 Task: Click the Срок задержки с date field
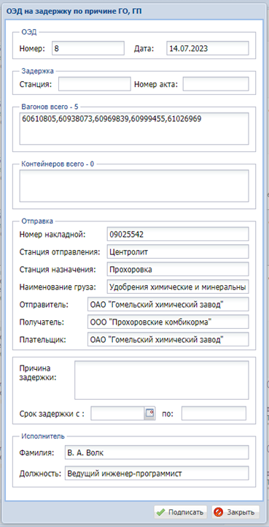pyautogui.click(x=117, y=414)
